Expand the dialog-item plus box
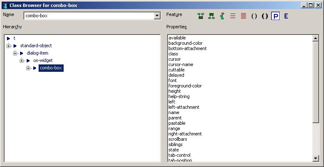This screenshot has width=324, height=167. tap(15, 53)
